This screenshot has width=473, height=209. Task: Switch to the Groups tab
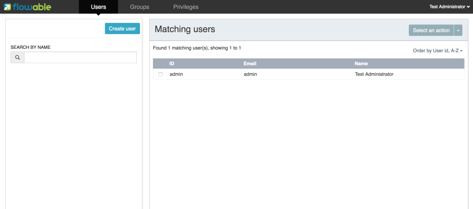[139, 7]
